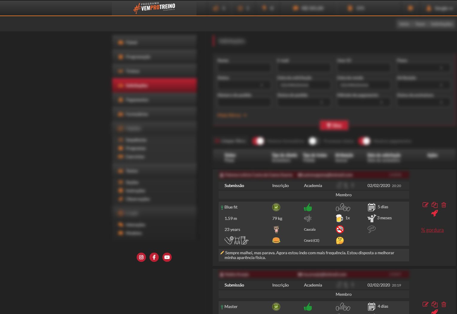Click 'Membro' in the Blue fit card
457x314 pixels.
[344, 195]
